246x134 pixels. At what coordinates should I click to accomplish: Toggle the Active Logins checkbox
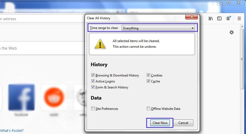point(93,81)
